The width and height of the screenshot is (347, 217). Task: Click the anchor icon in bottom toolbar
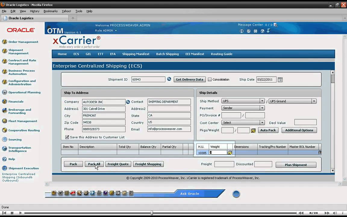tap(99, 193)
